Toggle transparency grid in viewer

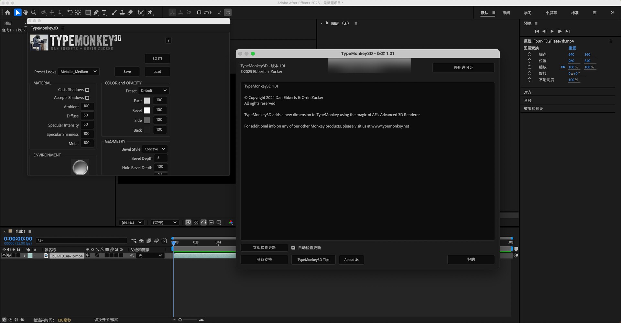[196, 223]
